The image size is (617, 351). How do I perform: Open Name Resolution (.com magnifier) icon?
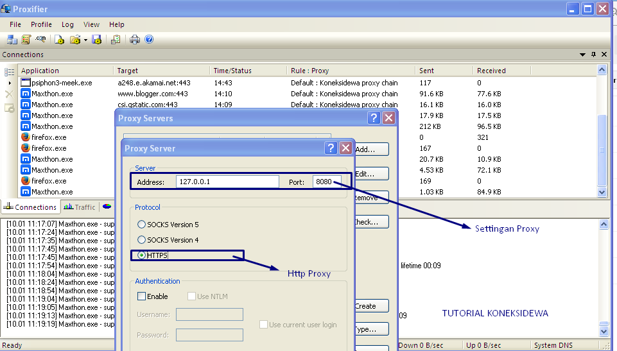coord(40,39)
